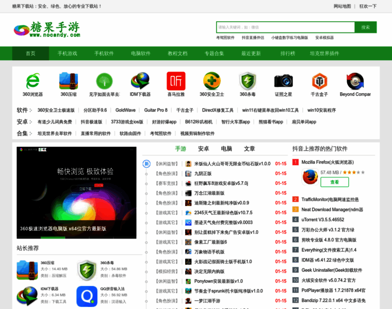
Task: Click the 查看 button for Firefox
Action: pos(335,182)
